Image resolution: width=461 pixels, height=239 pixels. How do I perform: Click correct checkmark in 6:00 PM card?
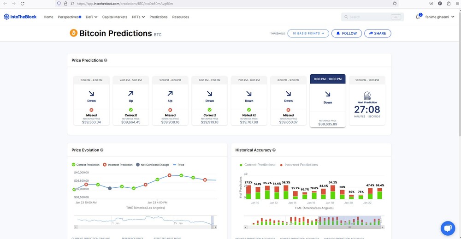tap(210, 110)
